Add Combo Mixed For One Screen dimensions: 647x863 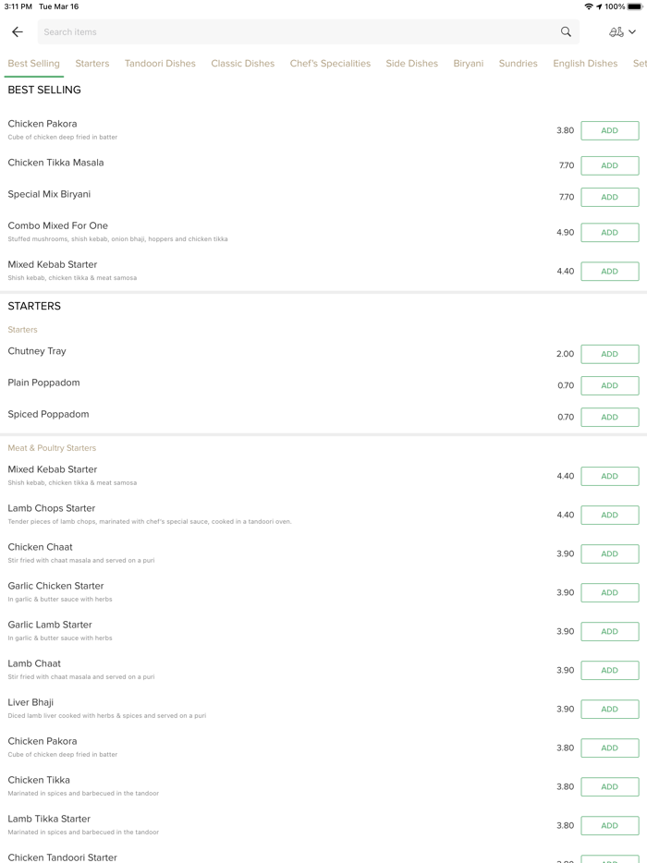pyautogui.click(x=609, y=233)
